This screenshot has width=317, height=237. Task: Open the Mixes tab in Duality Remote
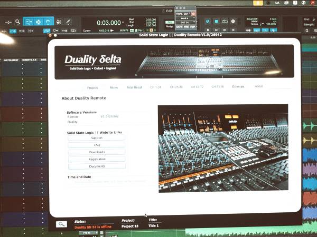point(114,87)
